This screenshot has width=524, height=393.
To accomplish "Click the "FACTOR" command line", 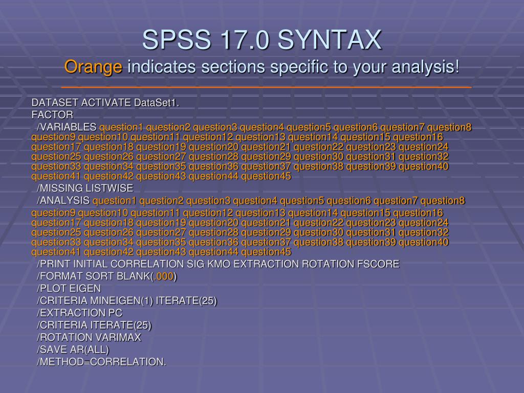I will click(52, 115).
